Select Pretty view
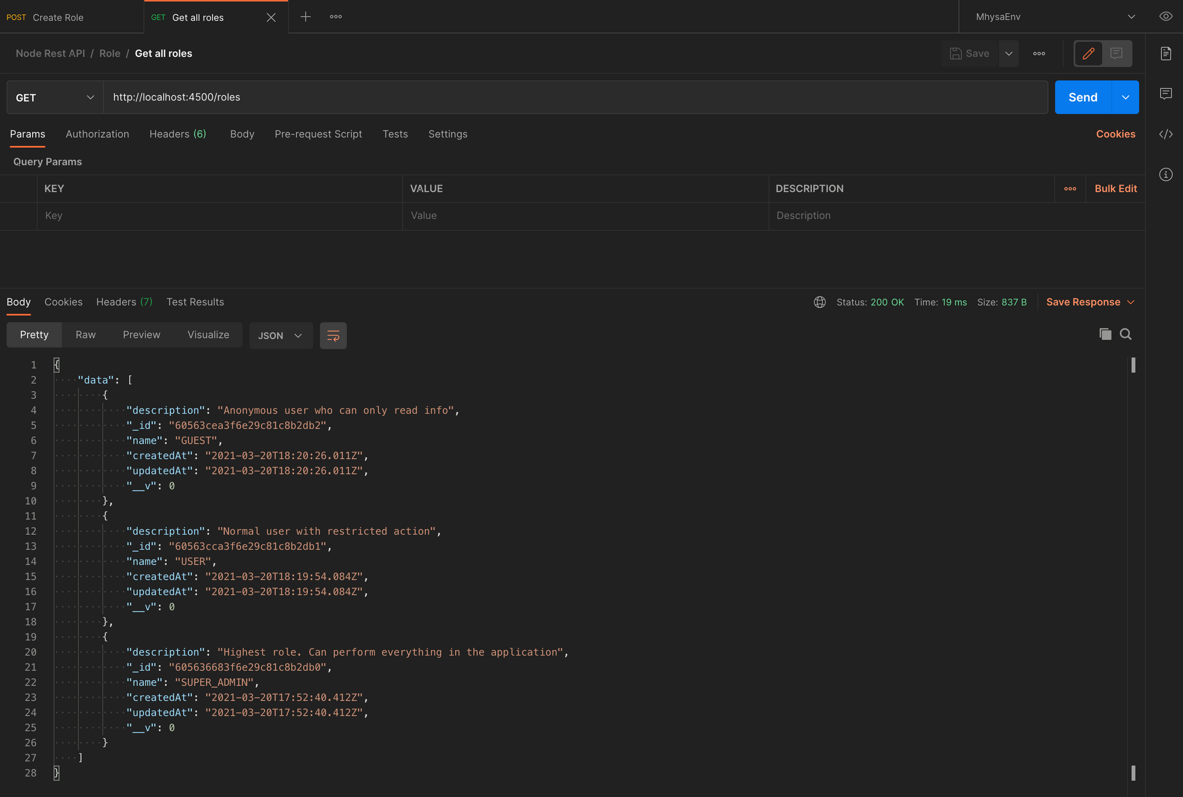 [34, 335]
